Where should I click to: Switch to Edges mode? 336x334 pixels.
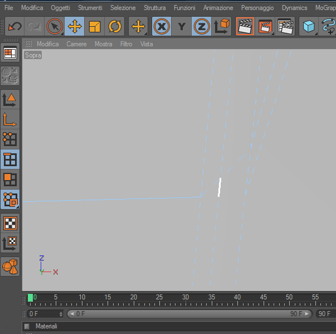(x=10, y=159)
